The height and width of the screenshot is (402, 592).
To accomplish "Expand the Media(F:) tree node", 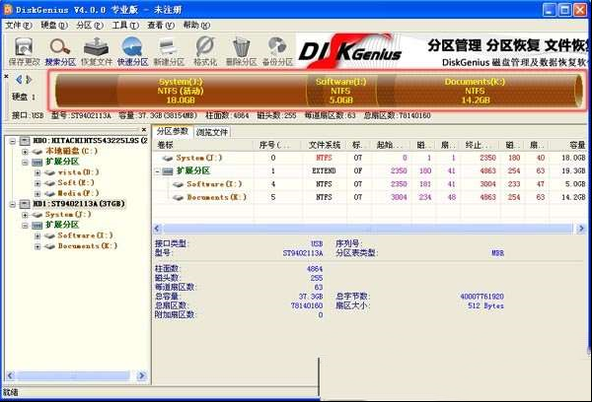I will tap(37, 194).
